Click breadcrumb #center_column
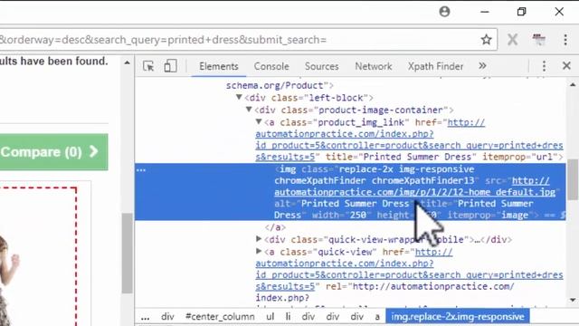This screenshot has height=326, width=579. (x=220, y=317)
